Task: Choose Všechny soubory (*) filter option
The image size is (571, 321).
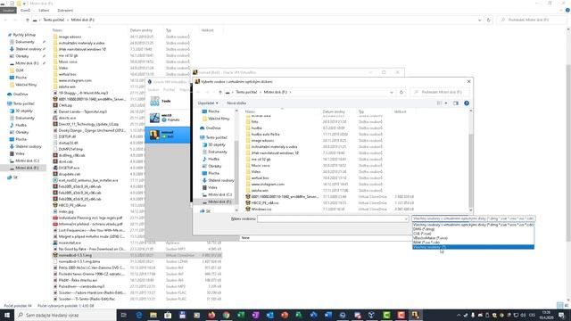Action: (x=473, y=247)
